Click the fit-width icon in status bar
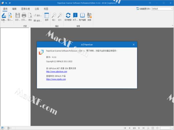The width and height of the screenshot is (174, 130). (157, 128)
